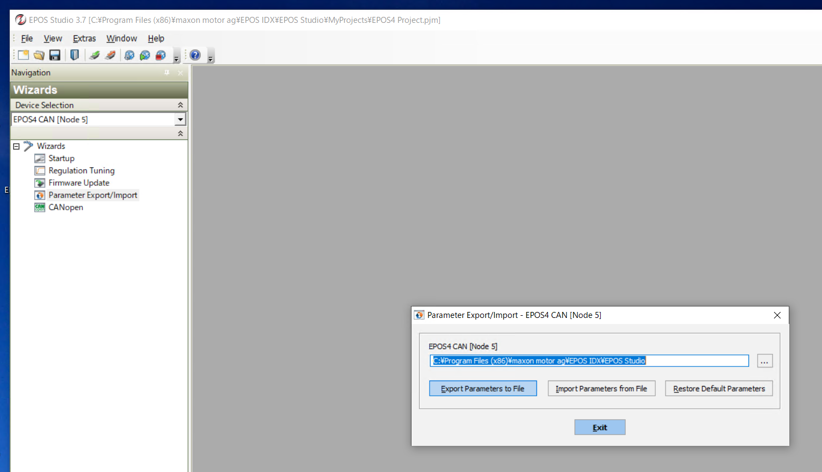Click the EPOS Studio title bar logo
This screenshot has height=472, width=822.
21,20
